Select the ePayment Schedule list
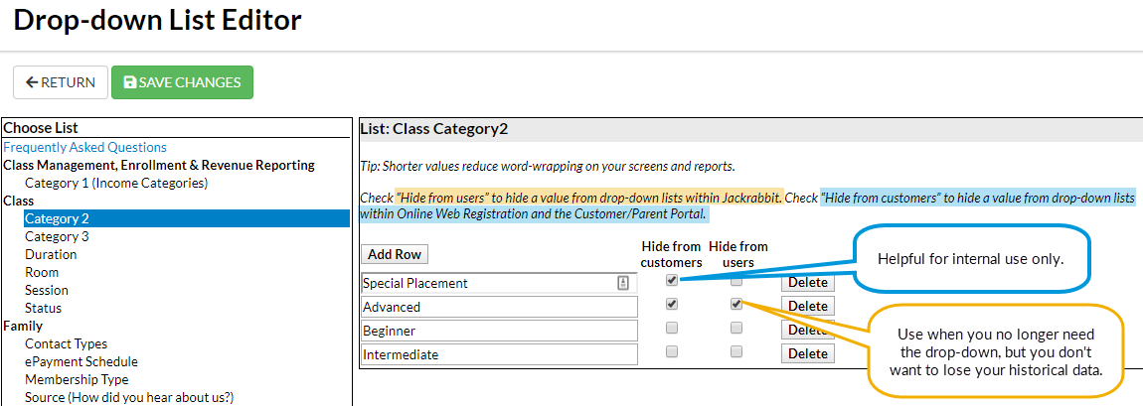1143x406 pixels. (x=82, y=361)
